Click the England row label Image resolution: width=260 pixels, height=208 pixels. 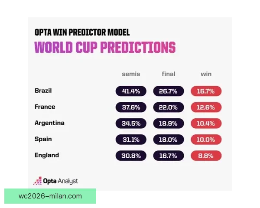click(x=47, y=155)
